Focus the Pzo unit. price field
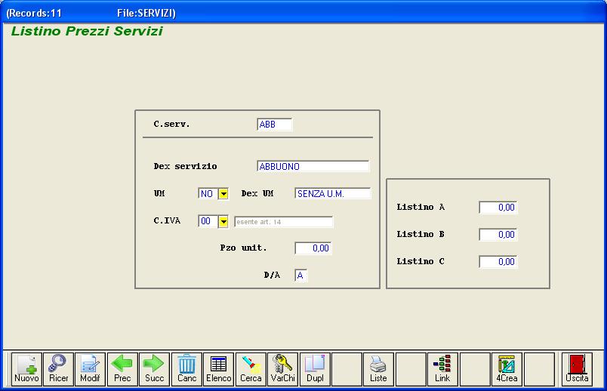 (313, 248)
